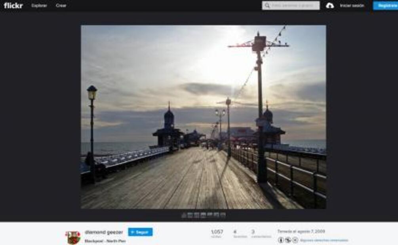
Task: Click diamond geezer's avatar image
Action: [x=73, y=237]
